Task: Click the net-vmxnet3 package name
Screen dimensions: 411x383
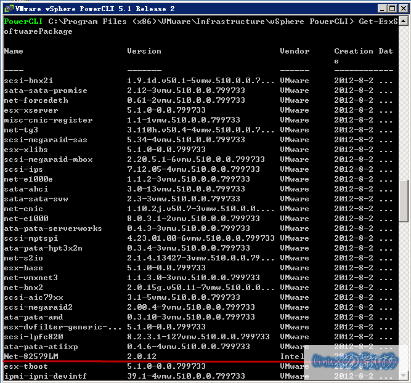Action: click(x=31, y=278)
